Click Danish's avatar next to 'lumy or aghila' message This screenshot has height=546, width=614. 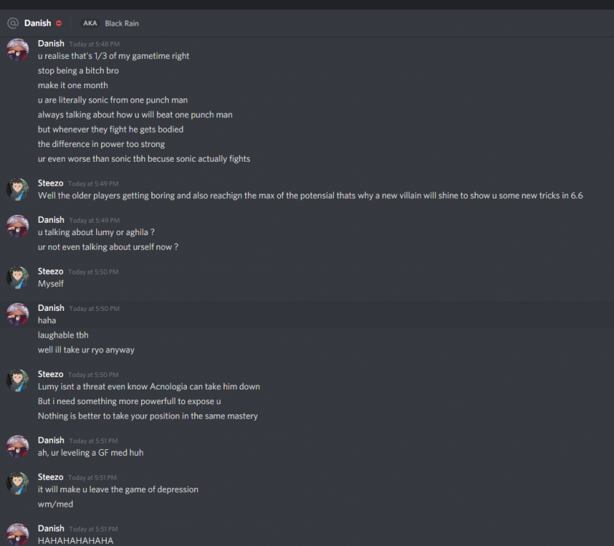click(17, 226)
